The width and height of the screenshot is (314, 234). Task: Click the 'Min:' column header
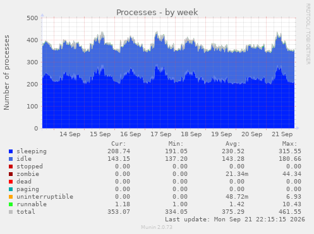(x=176, y=144)
